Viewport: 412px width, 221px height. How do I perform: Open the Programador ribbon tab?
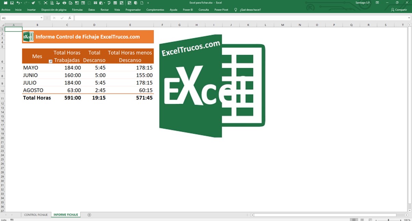click(x=133, y=10)
